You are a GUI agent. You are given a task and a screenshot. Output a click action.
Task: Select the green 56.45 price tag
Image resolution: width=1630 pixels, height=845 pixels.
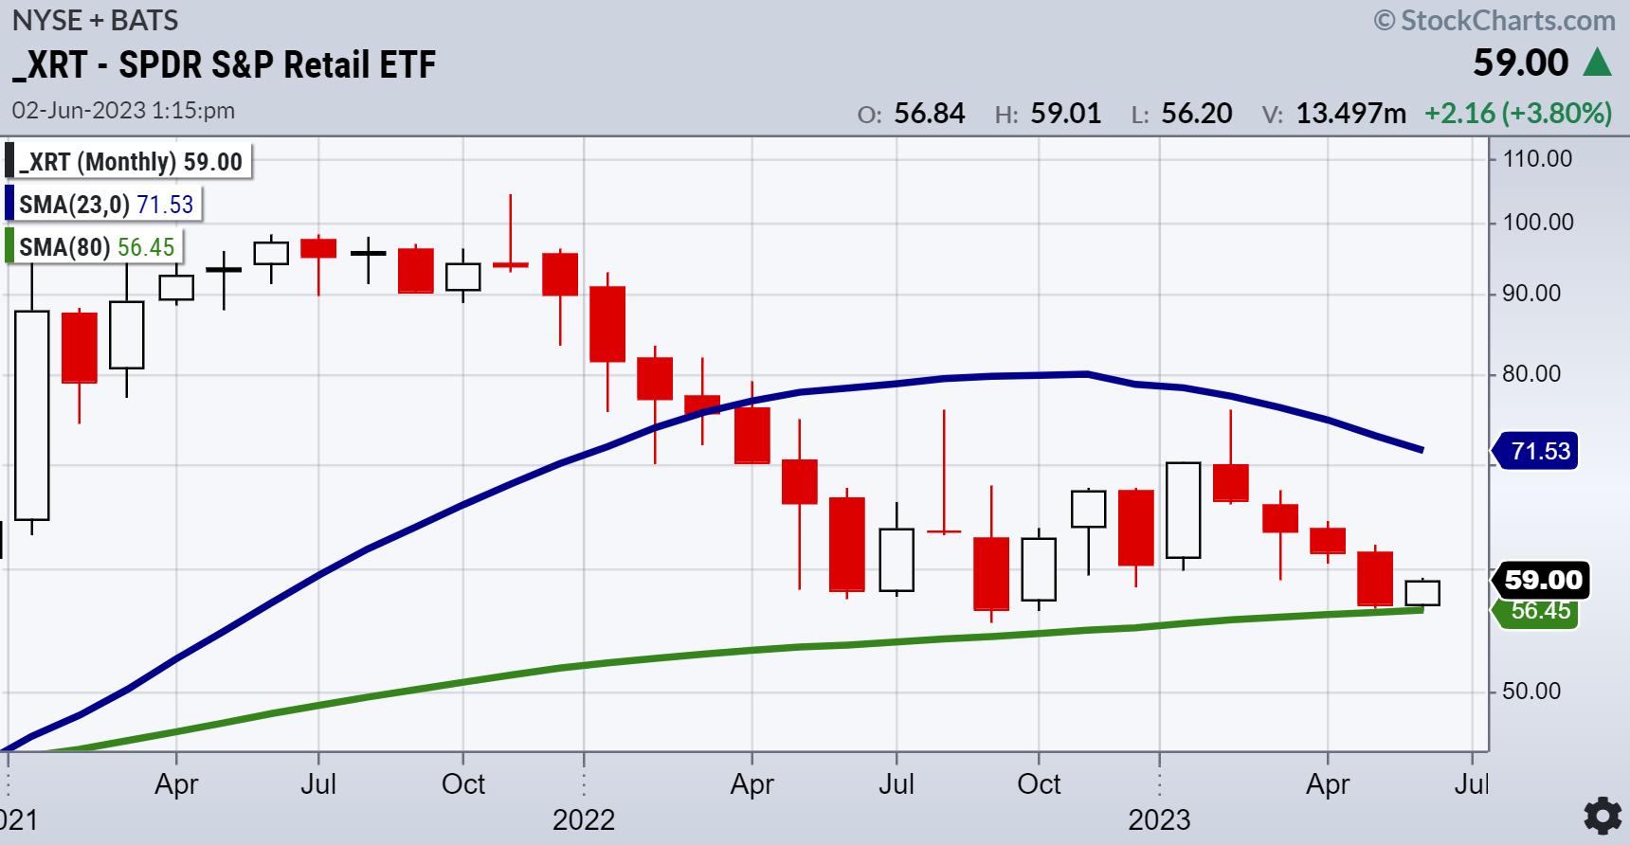point(1538,611)
